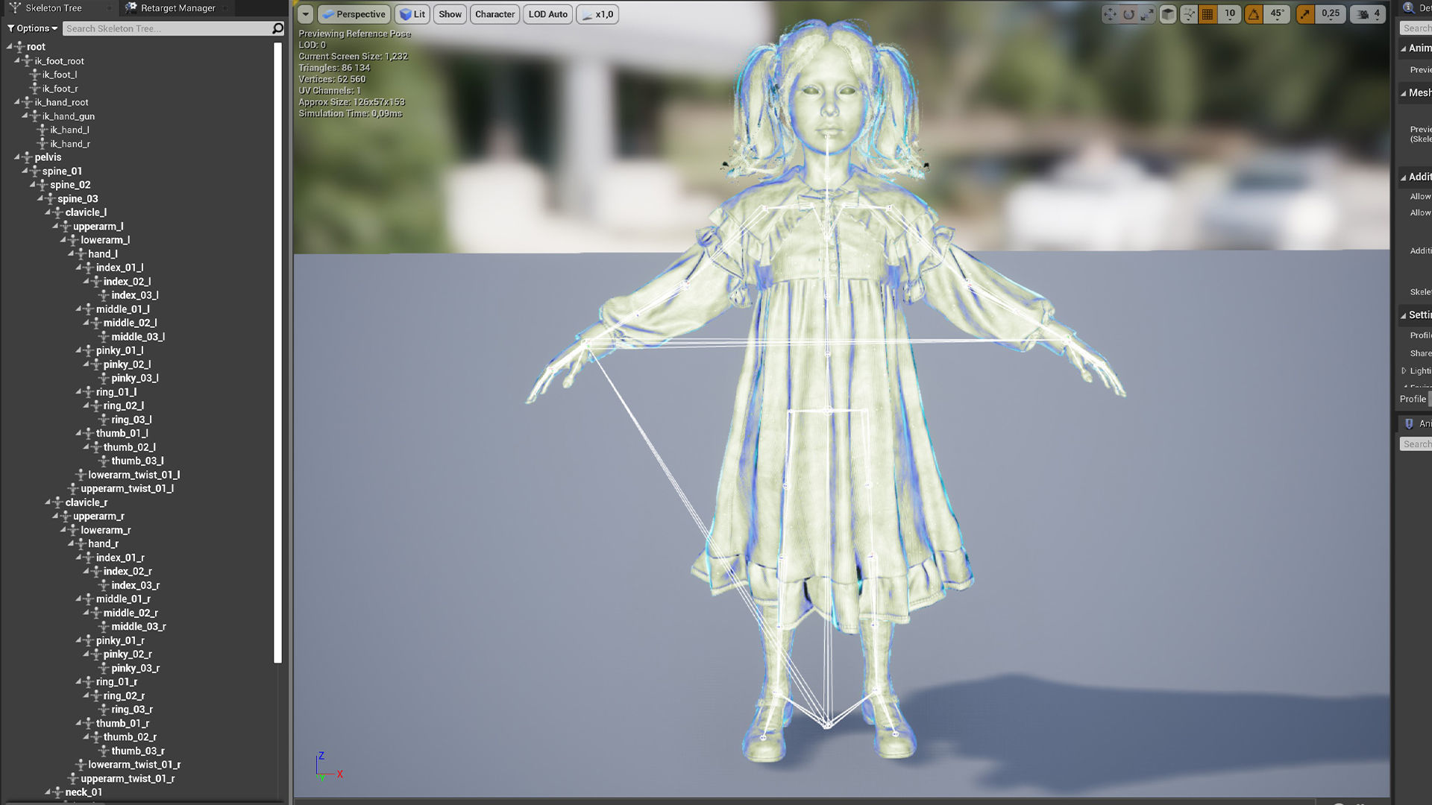Open rotation snap 45° dropdown
Screen dimensions: 1432x805
(x=1277, y=14)
